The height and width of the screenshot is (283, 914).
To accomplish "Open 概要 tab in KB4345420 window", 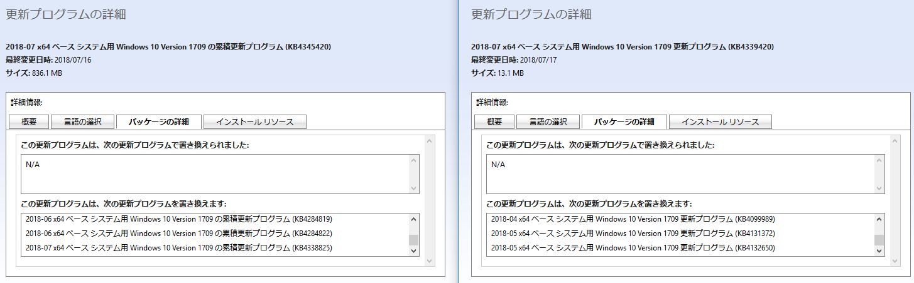I will (x=29, y=122).
